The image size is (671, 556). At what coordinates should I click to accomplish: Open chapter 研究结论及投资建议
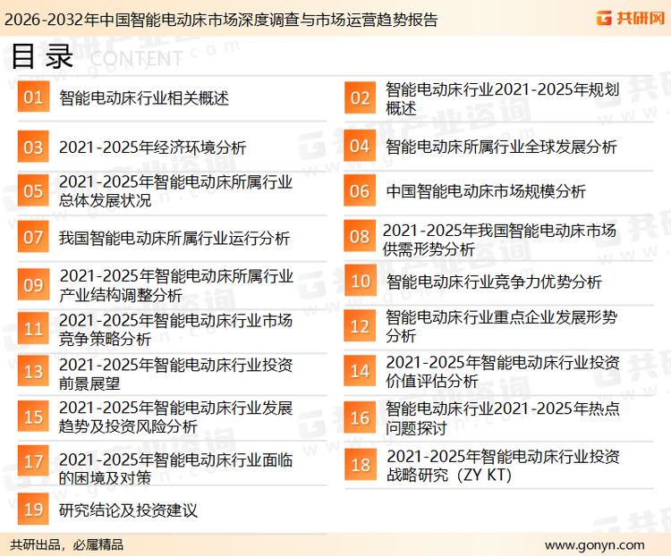pos(128,510)
